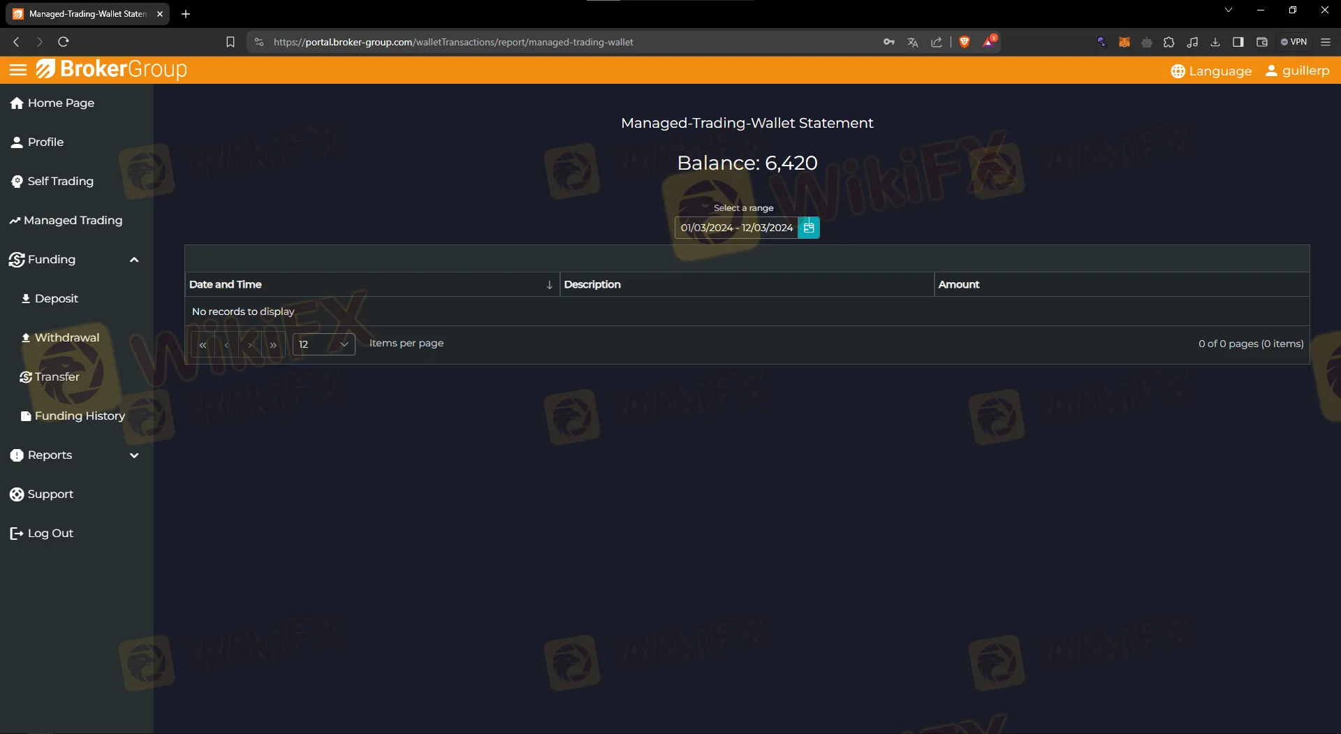Viewport: 1341px width, 734px height.
Task: Go to first page of records
Action: pos(203,344)
